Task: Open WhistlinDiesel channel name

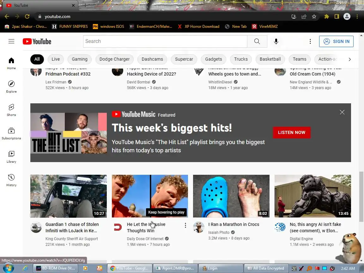Action: (220, 82)
